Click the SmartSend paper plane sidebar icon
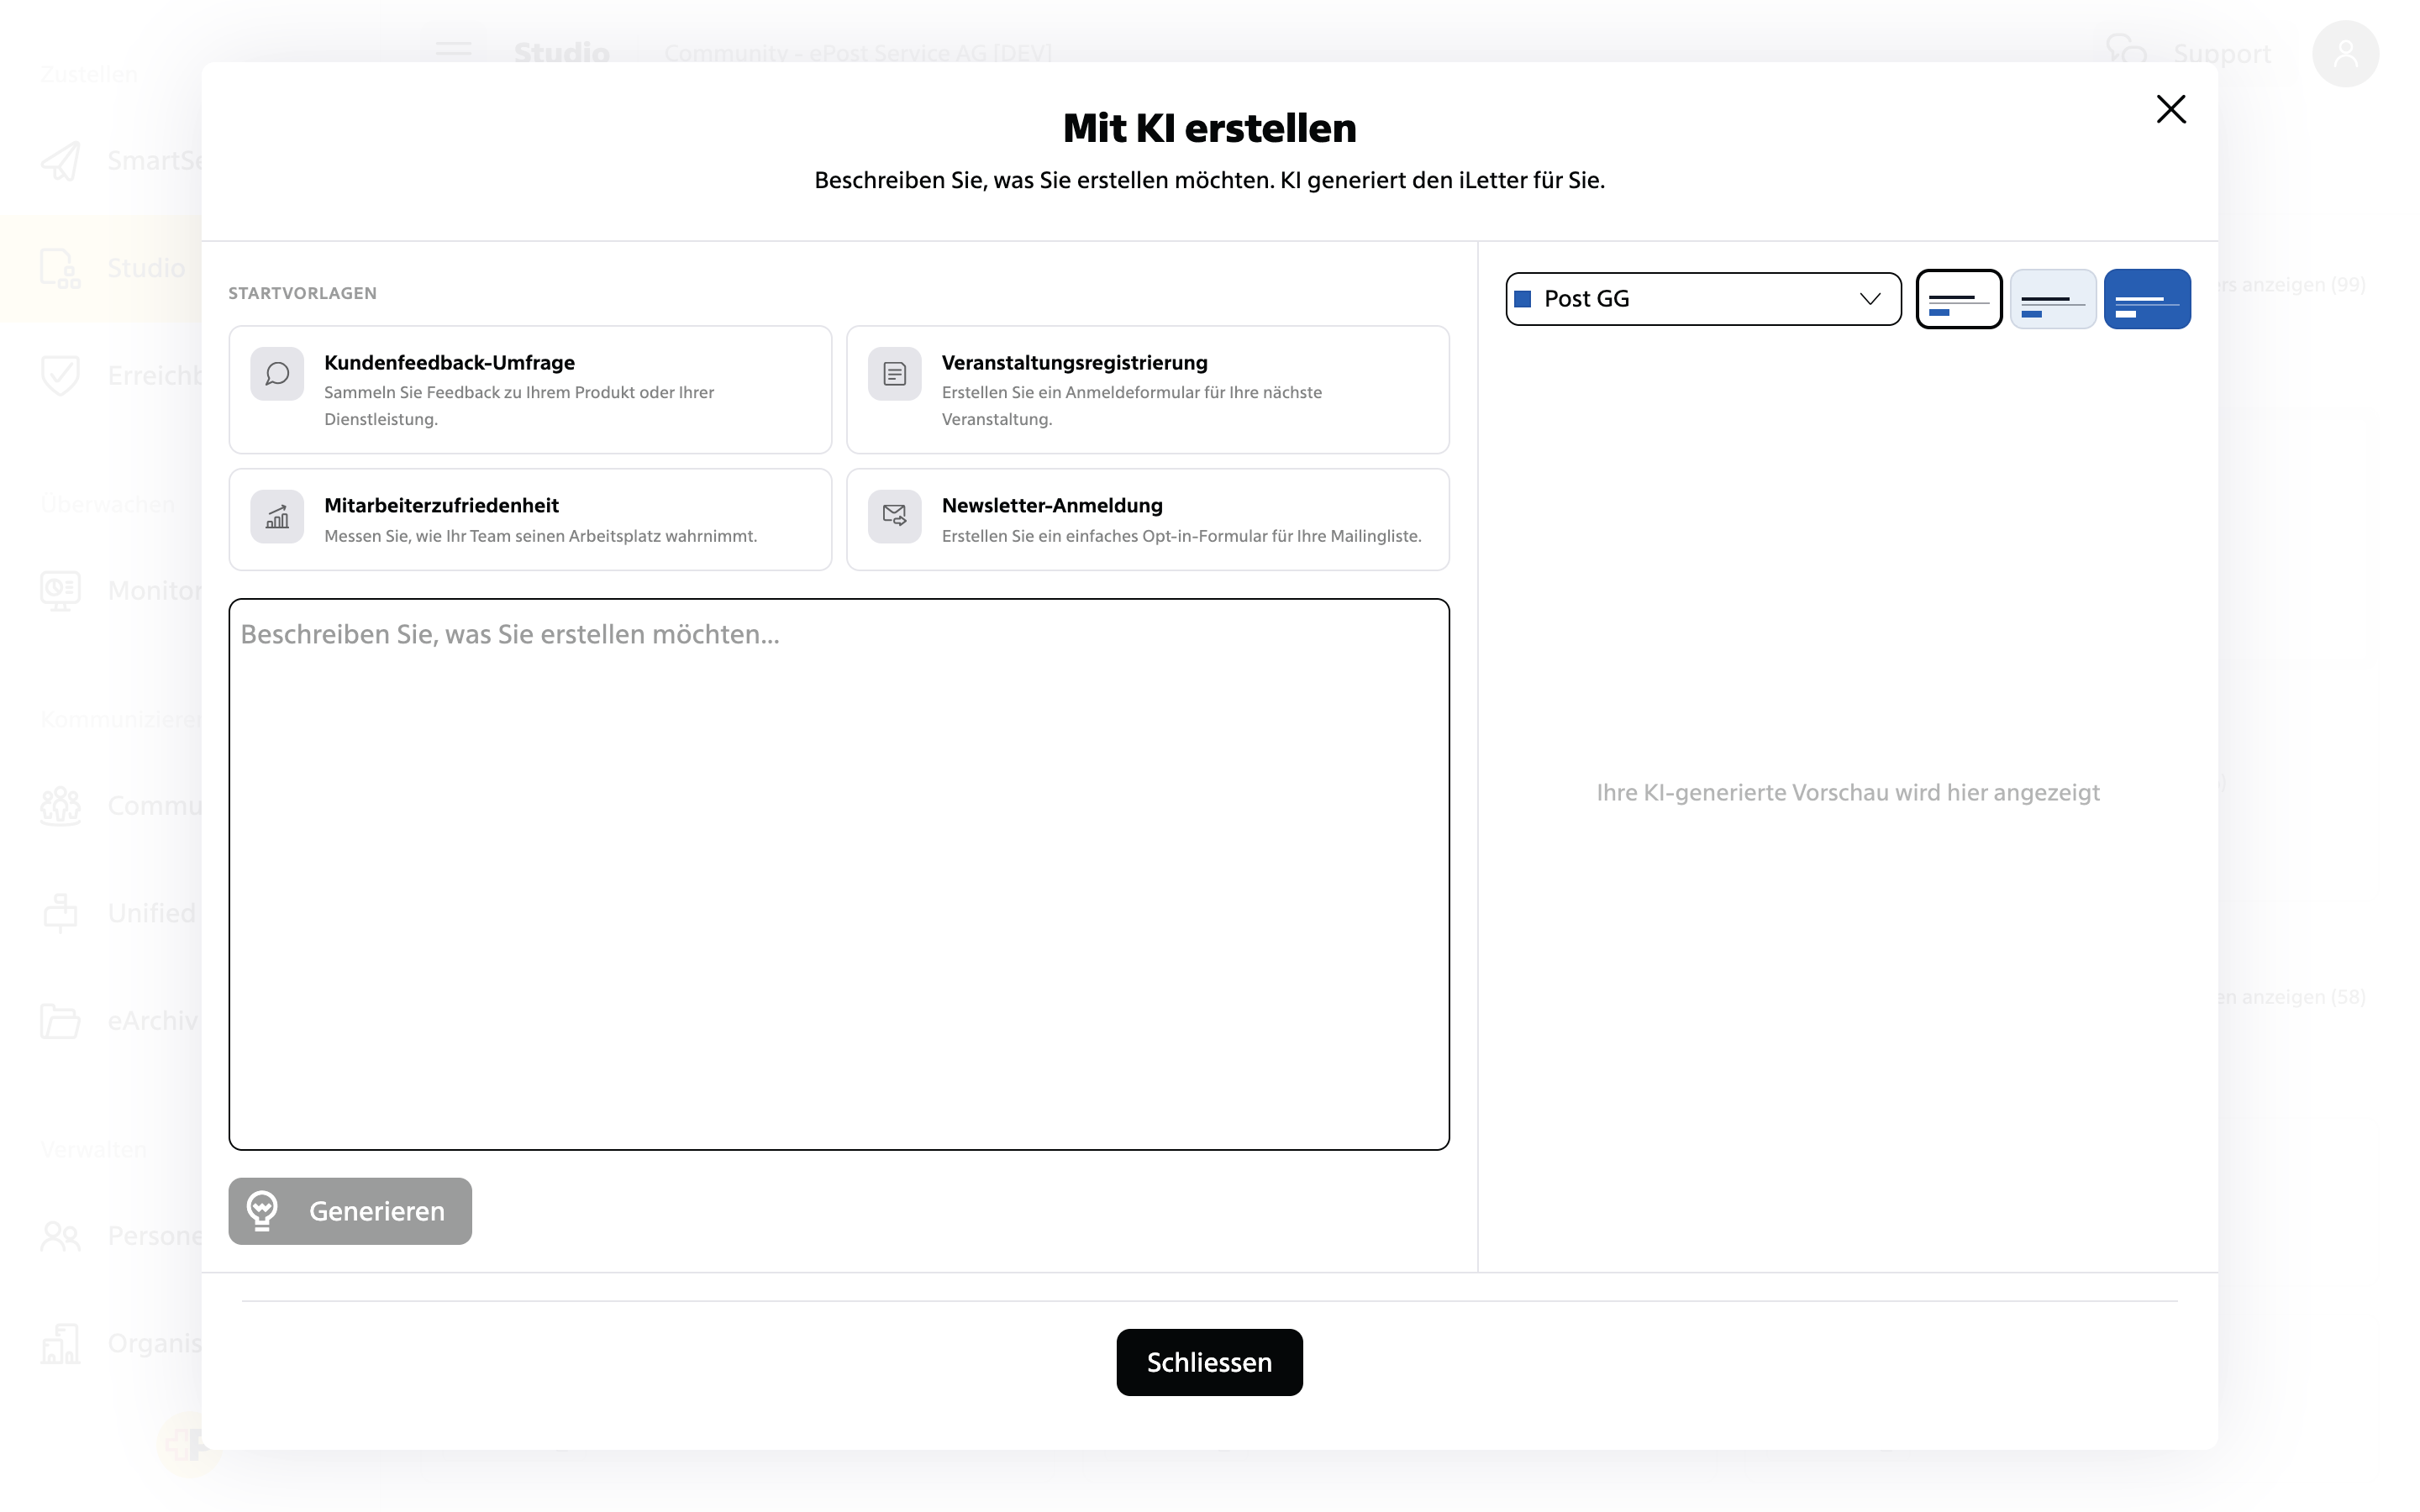This screenshot has width=2420, height=1512. coord(60,161)
